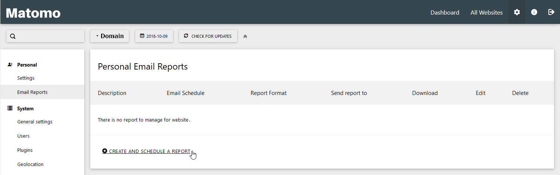The image size is (560, 175).
Task: Click the Check for Updates button
Action: pos(208,36)
